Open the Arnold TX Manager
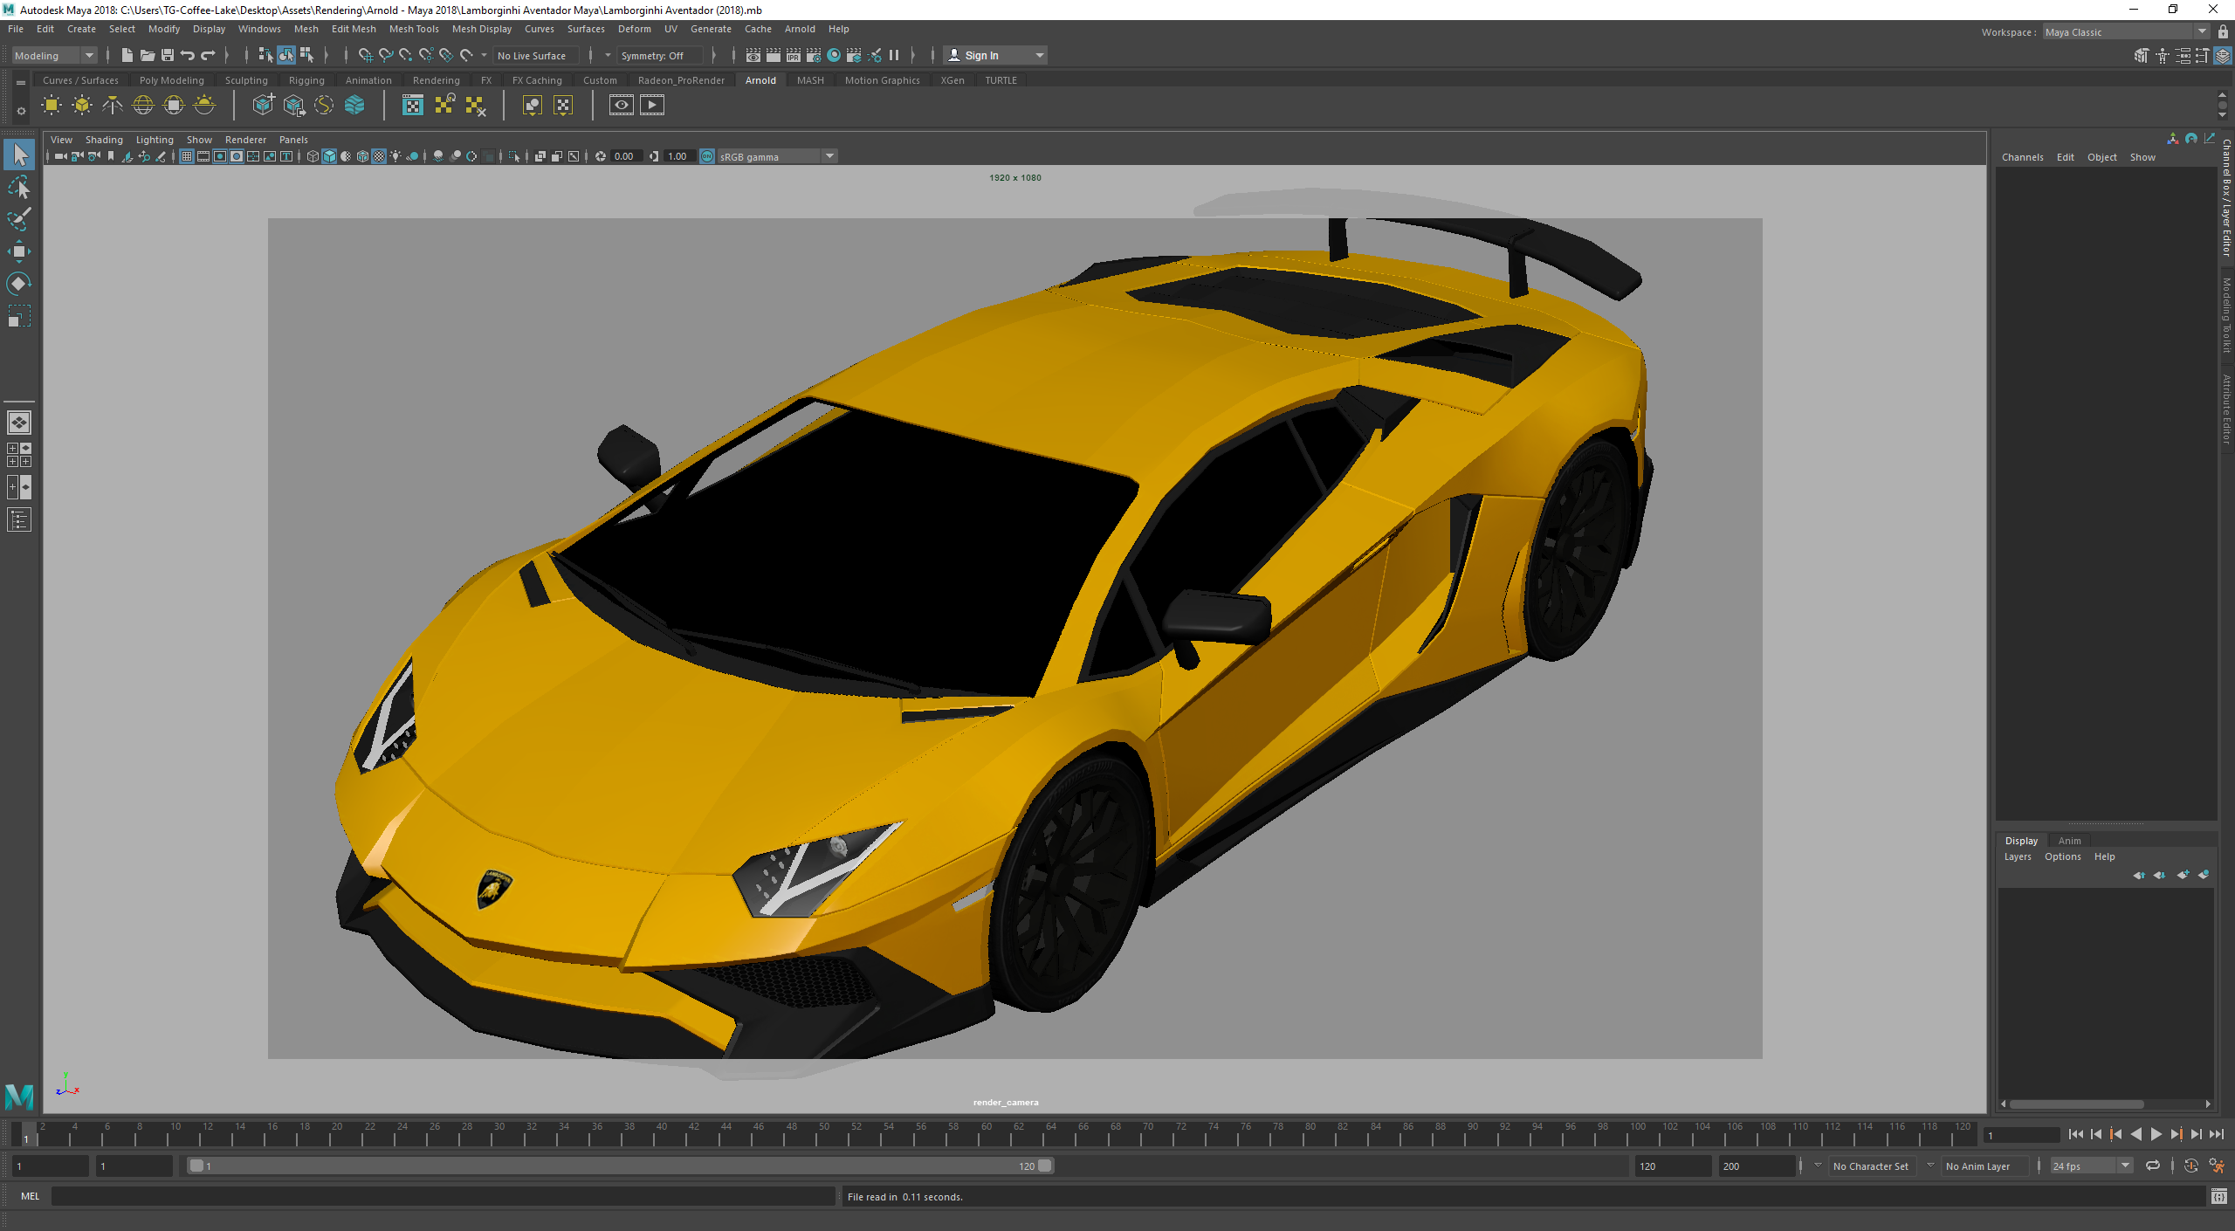This screenshot has width=2235, height=1231. click(413, 106)
